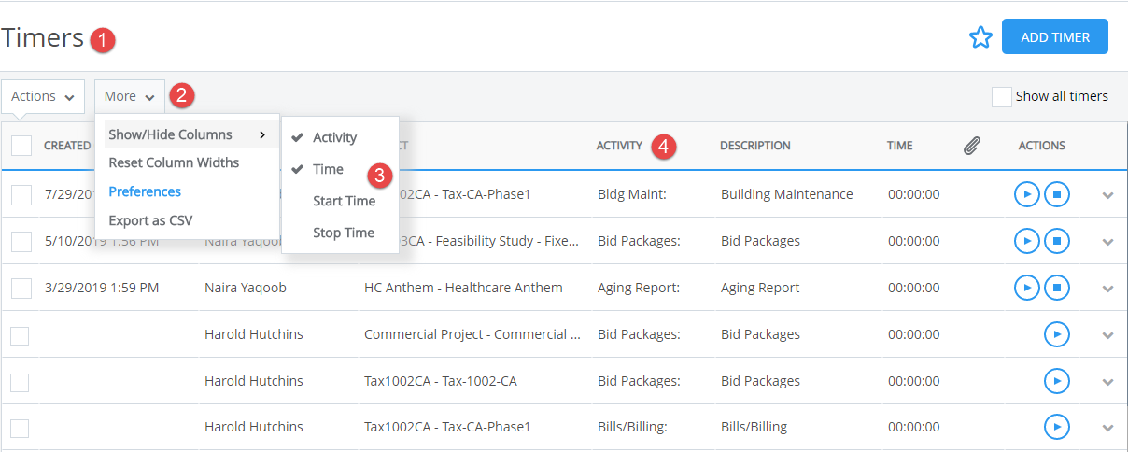Choose Export as CSV from menu
Screen dimensions: 1128x452
150,220
